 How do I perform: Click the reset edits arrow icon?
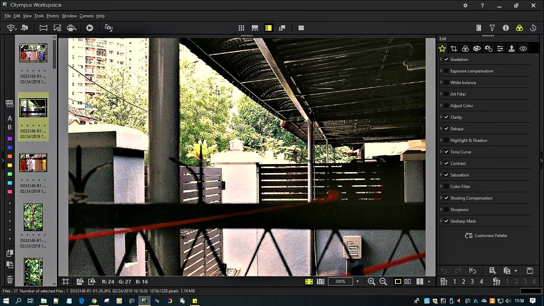[x=472, y=270]
